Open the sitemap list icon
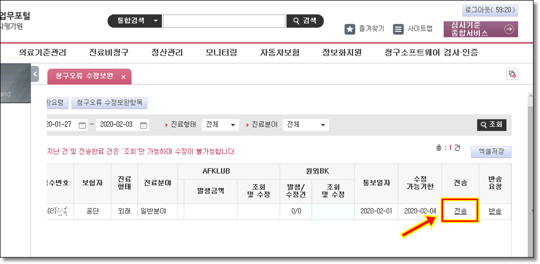This screenshot has width=540, height=264. (x=398, y=29)
